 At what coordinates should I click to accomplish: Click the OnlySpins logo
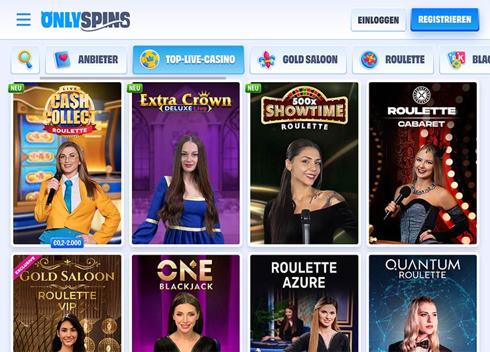[x=86, y=21]
